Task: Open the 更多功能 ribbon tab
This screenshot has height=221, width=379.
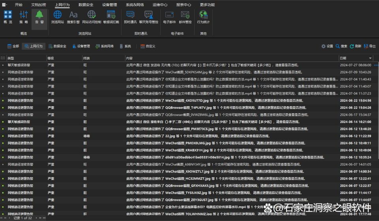Action: (207, 5)
